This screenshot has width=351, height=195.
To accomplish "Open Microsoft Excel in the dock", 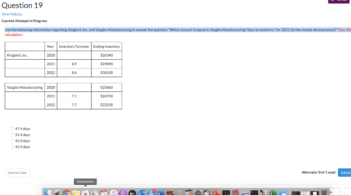I will 273,193.
